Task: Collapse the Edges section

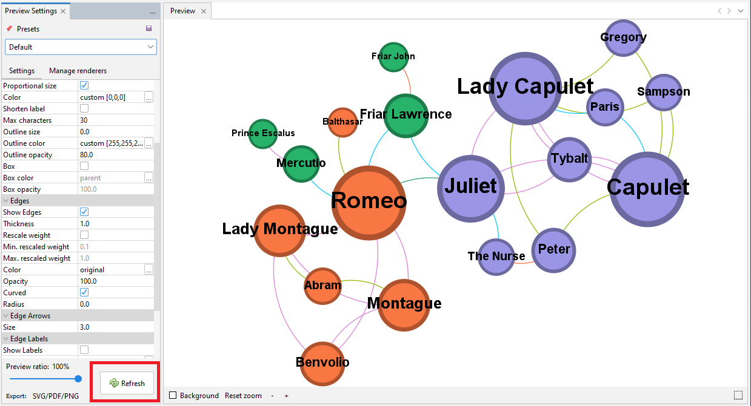Action: (x=6, y=201)
